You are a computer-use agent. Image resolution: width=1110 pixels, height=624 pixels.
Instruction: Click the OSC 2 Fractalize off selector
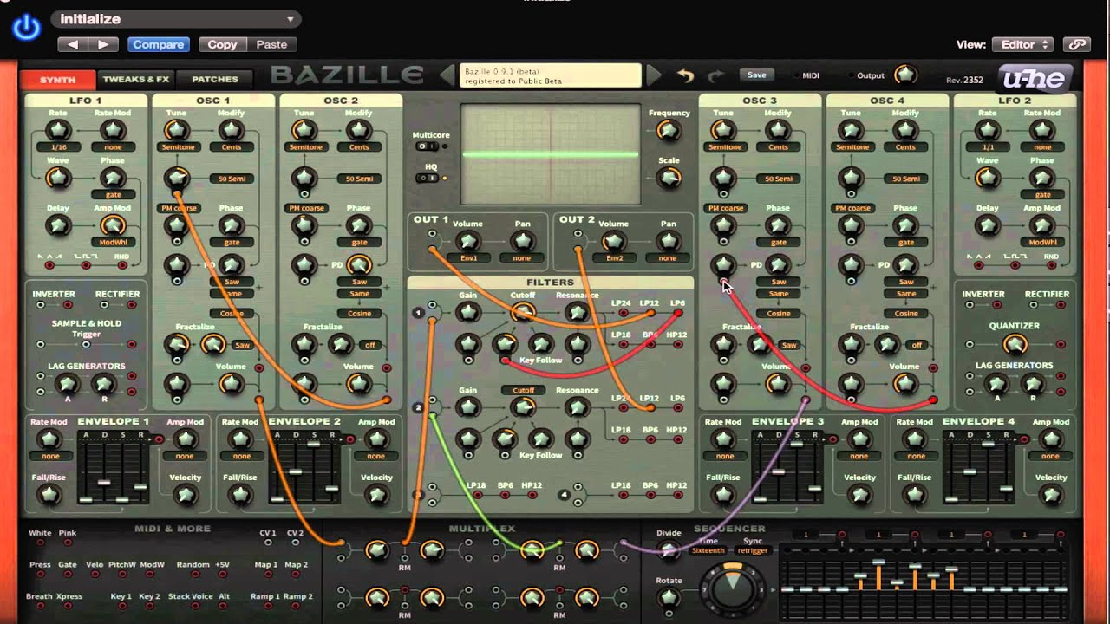pos(370,345)
